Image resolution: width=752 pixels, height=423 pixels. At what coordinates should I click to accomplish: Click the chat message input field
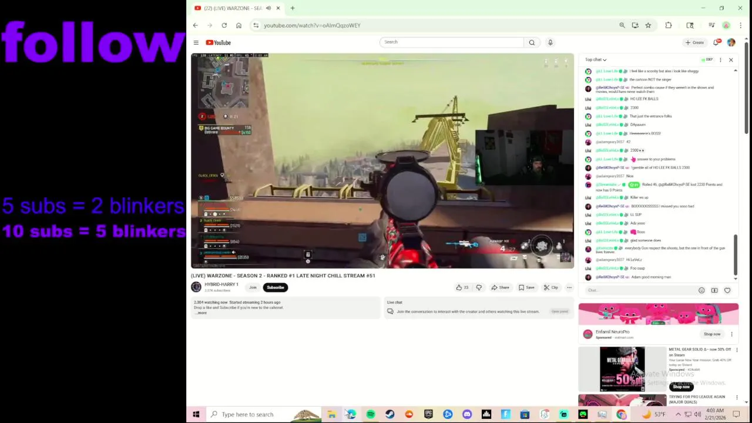639,290
